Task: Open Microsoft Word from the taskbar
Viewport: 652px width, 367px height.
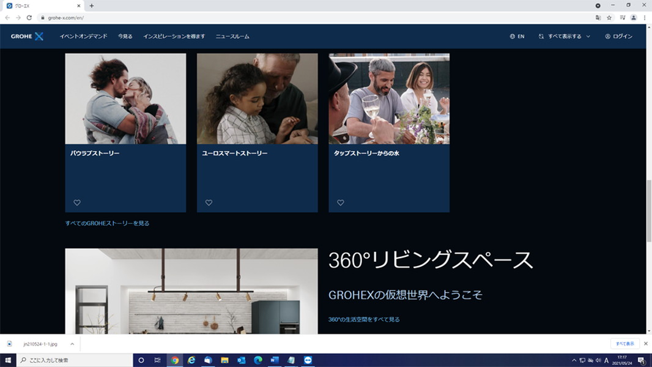Action: (x=275, y=360)
